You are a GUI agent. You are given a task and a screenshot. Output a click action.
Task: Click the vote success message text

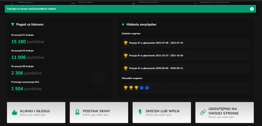tap(32, 9)
